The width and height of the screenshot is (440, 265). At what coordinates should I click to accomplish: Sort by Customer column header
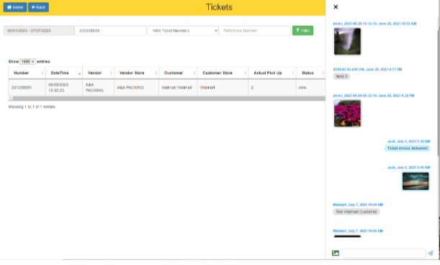click(x=178, y=73)
